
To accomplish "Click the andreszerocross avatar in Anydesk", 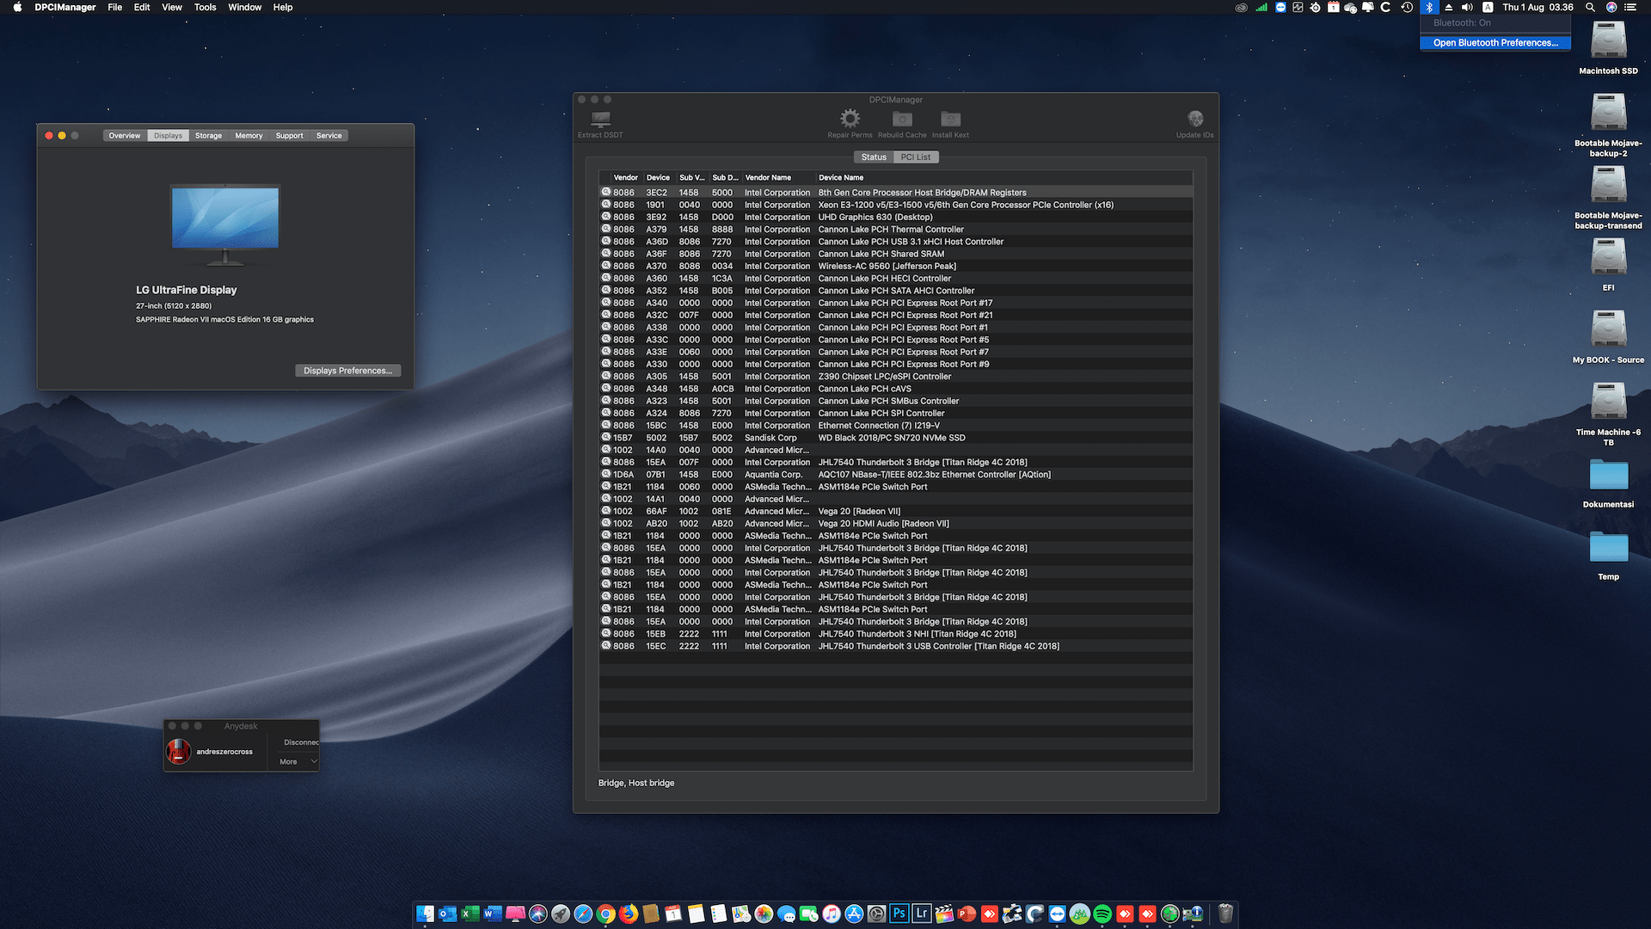I will point(178,751).
